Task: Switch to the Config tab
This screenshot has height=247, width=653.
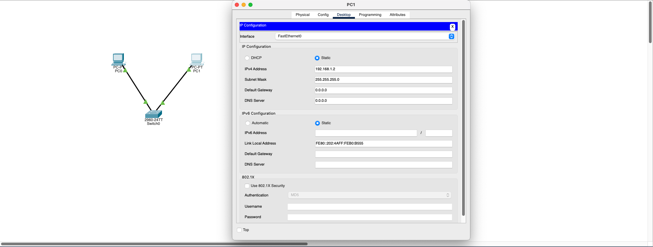Action: tap(323, 15)
